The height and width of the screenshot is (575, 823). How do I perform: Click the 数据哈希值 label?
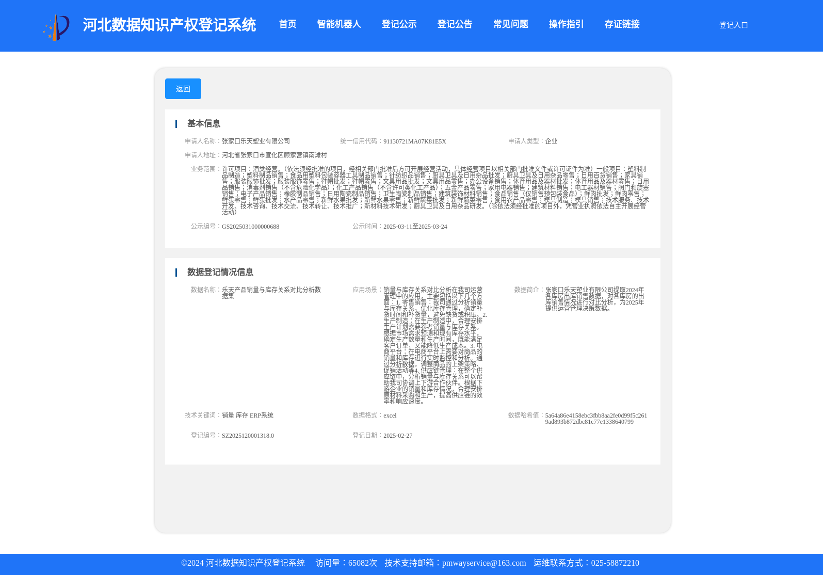coord(526,415)
